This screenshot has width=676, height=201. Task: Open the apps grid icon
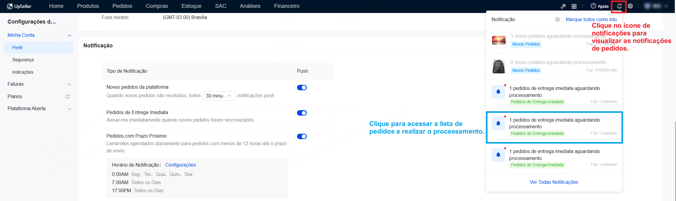click(574, 6)
